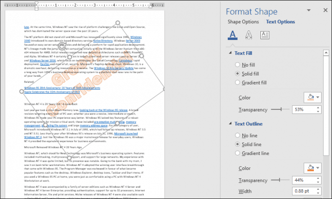Open Apple Celebrates 15th Anniversary link
This screenshot has height=199, width=332.
tap(52, 92)
